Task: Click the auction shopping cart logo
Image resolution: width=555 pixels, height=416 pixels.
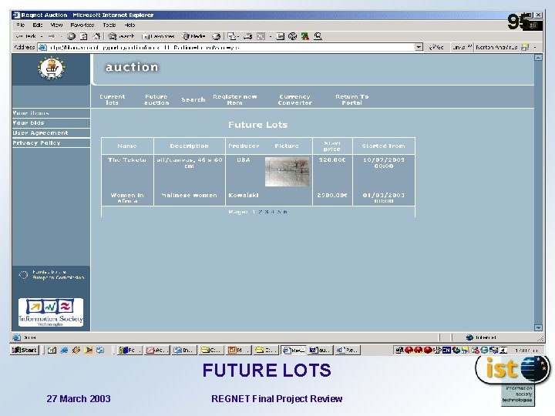Action: click(x=52, y=69)
